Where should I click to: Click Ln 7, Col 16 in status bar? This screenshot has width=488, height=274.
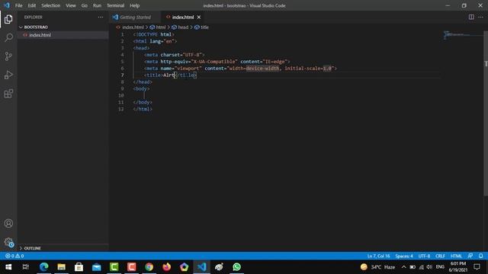(378, 256)
